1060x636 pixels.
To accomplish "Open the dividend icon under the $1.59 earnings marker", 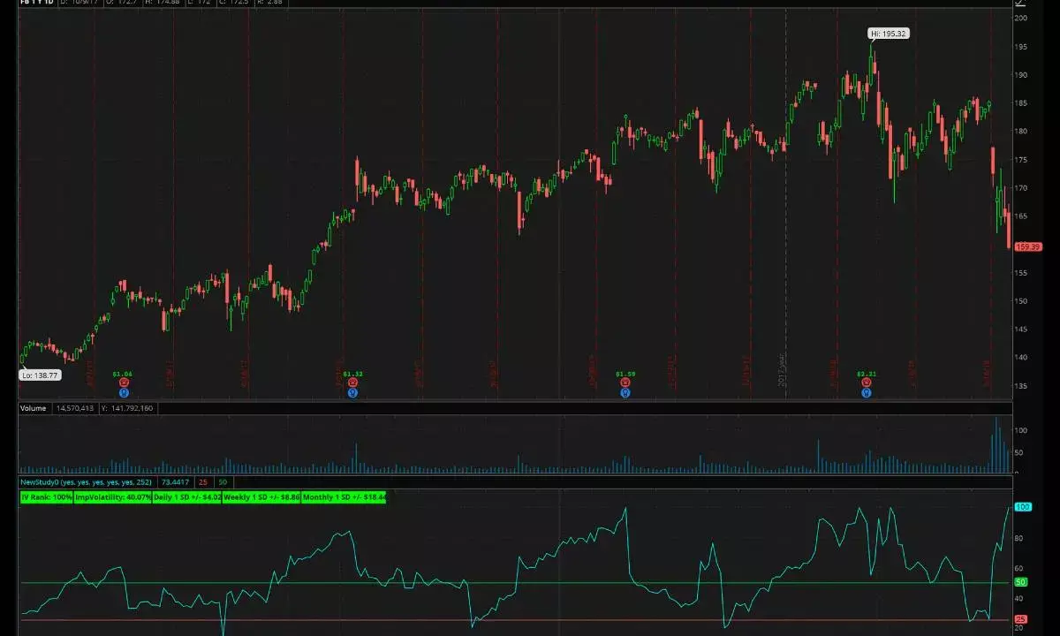I will click(625, 391).
